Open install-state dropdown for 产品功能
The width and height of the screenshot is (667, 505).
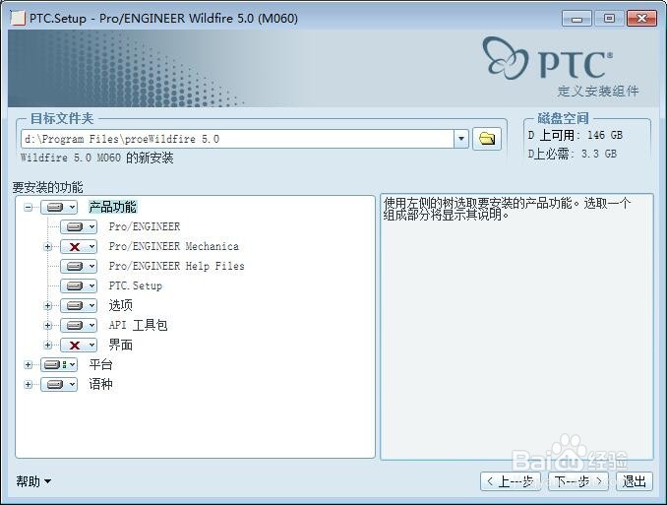(59, 208)
